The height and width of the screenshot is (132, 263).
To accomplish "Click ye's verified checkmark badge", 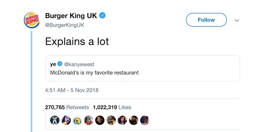I will 60,64.
